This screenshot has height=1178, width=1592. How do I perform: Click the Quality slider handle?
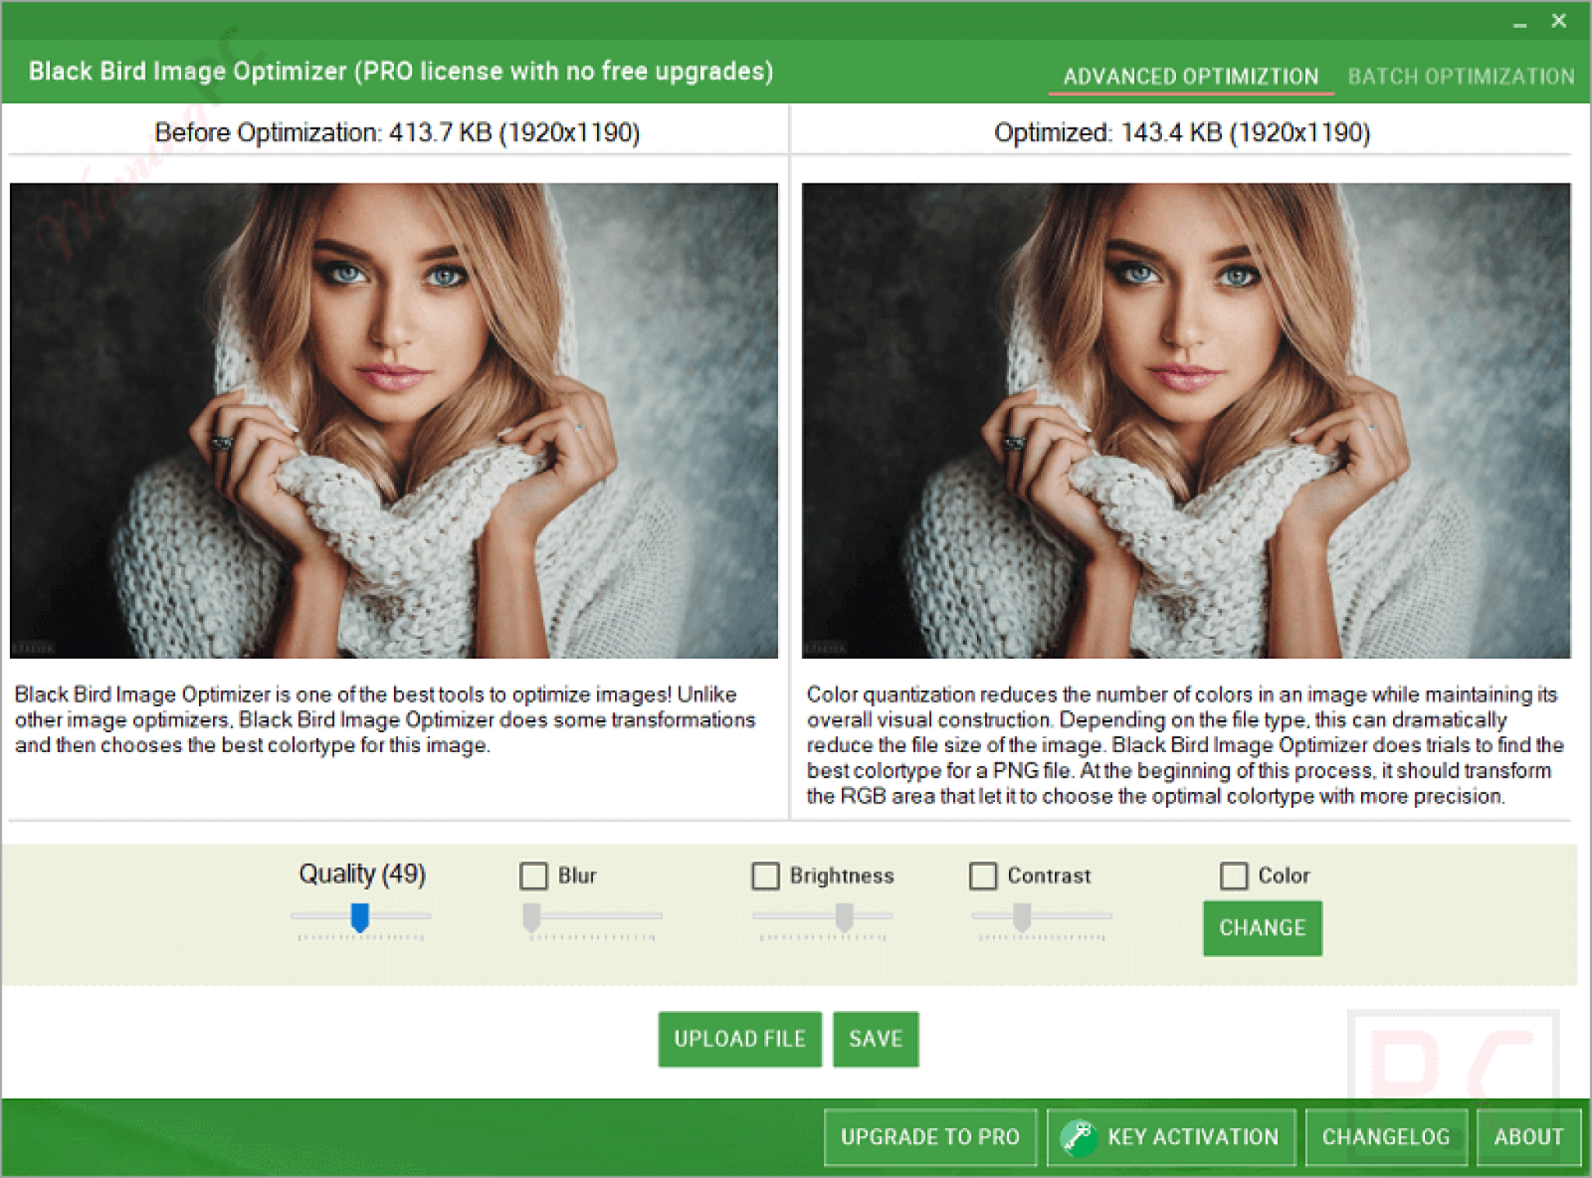pos(359,918)
